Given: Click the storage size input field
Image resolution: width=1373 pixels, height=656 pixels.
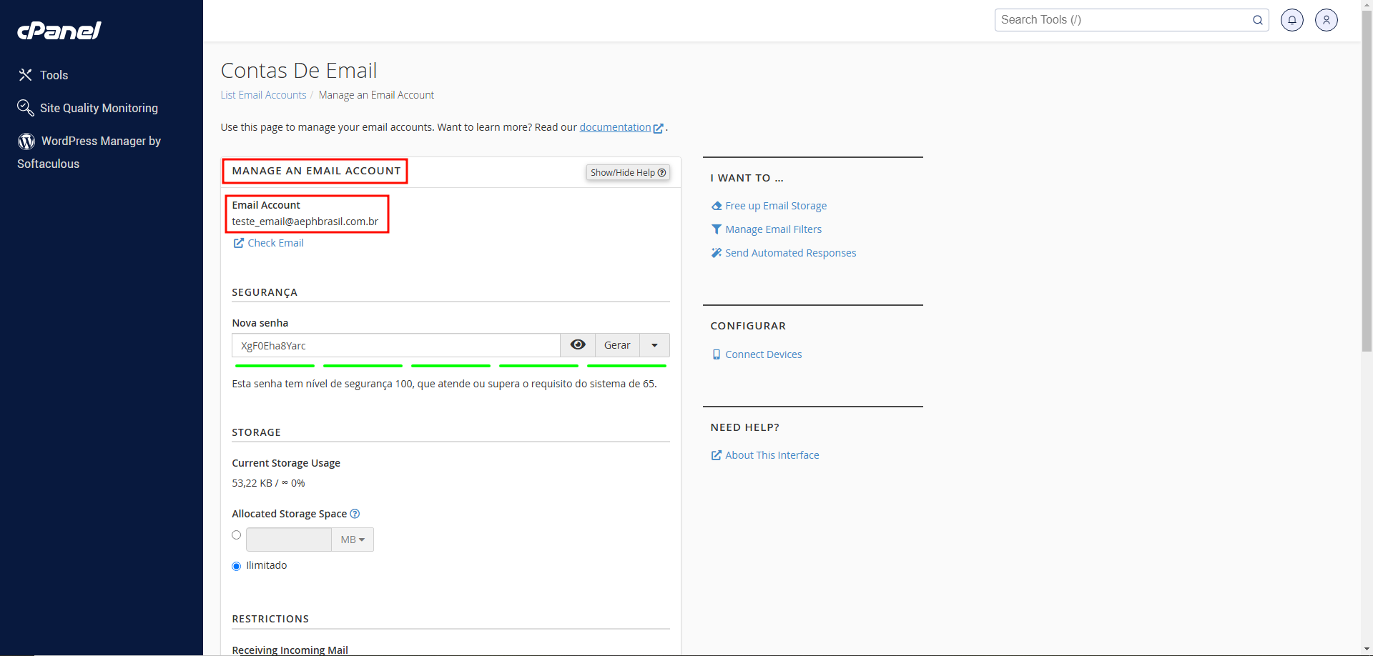Looking at the screenshot, I should 289,540.
